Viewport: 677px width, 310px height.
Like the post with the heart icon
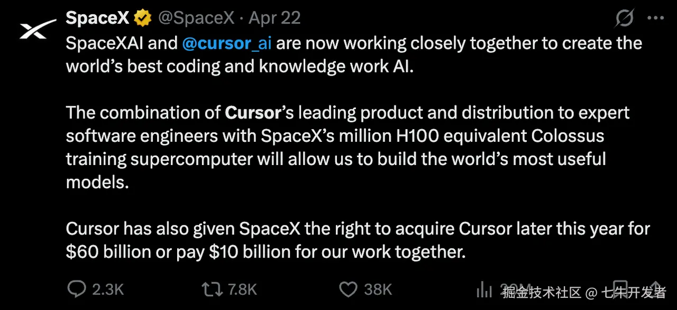(348, 289)
